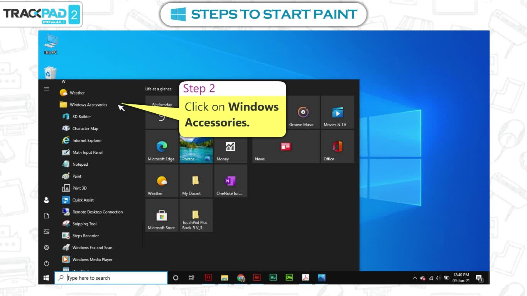Start Paint from Windows Accessories
Screen dimensions: 527x296
(72, 177)
